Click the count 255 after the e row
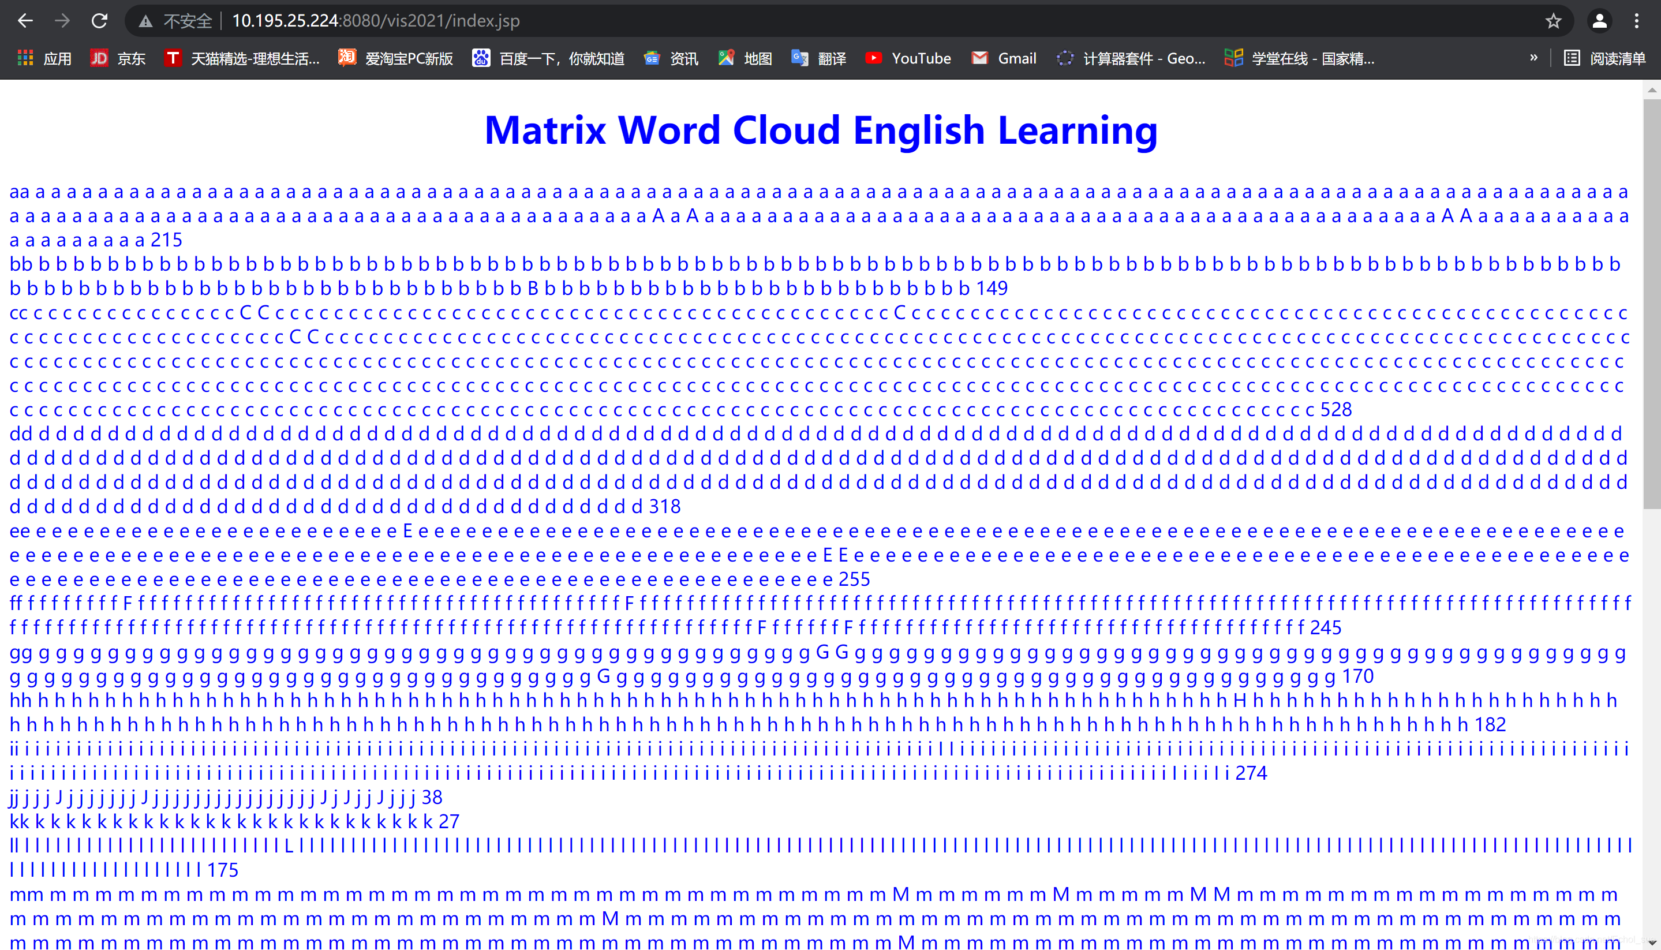This screenshot has width=1661, height=950. point(854,579)
